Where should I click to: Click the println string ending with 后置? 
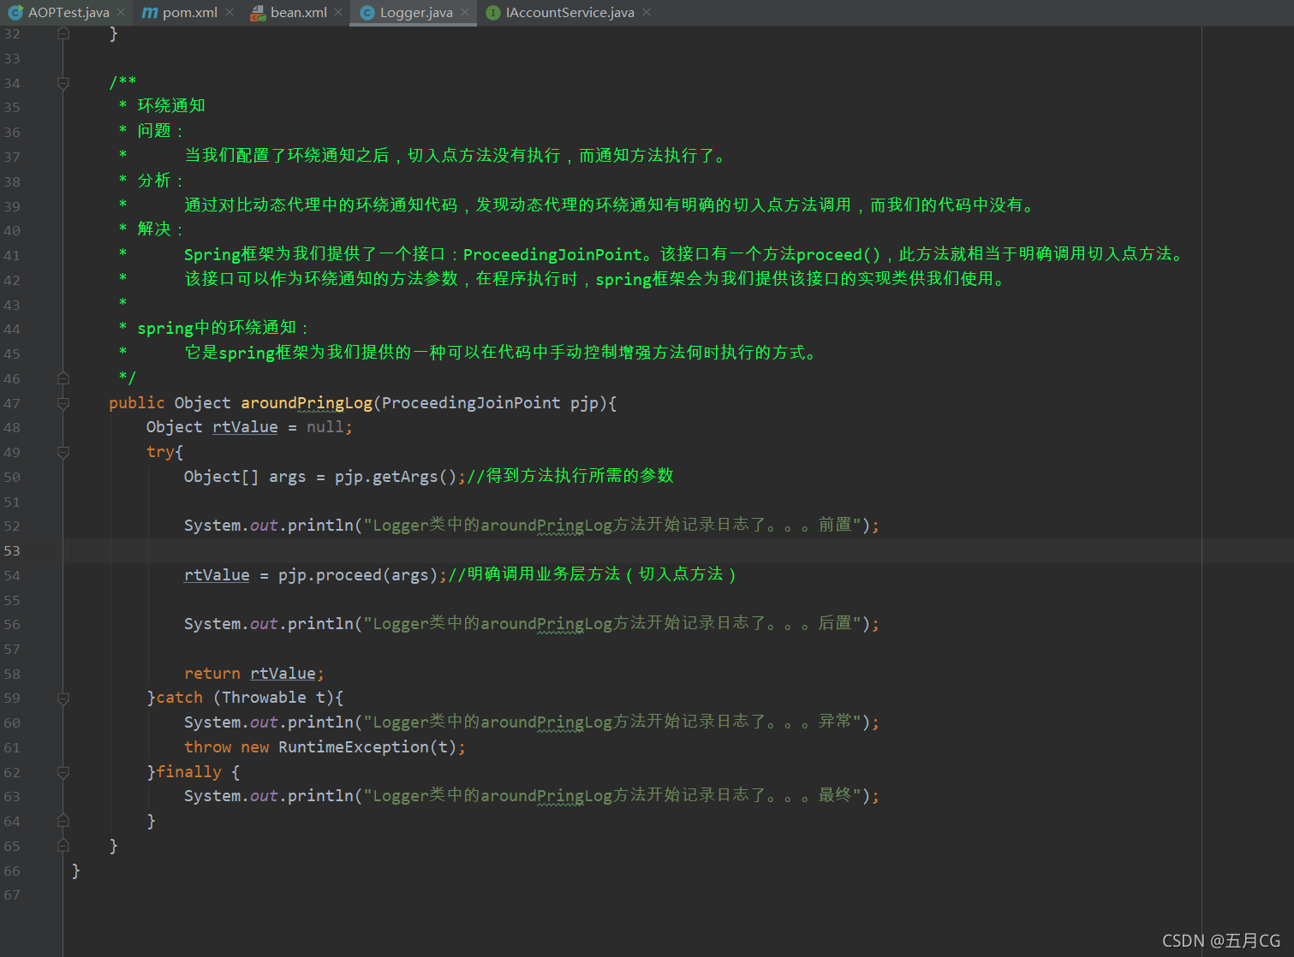coord(612,624)
